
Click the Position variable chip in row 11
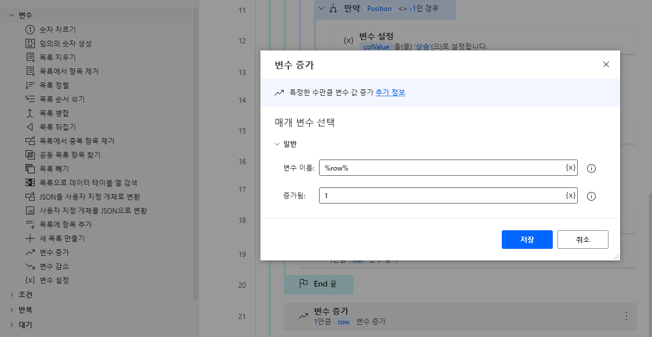[379, 8]
